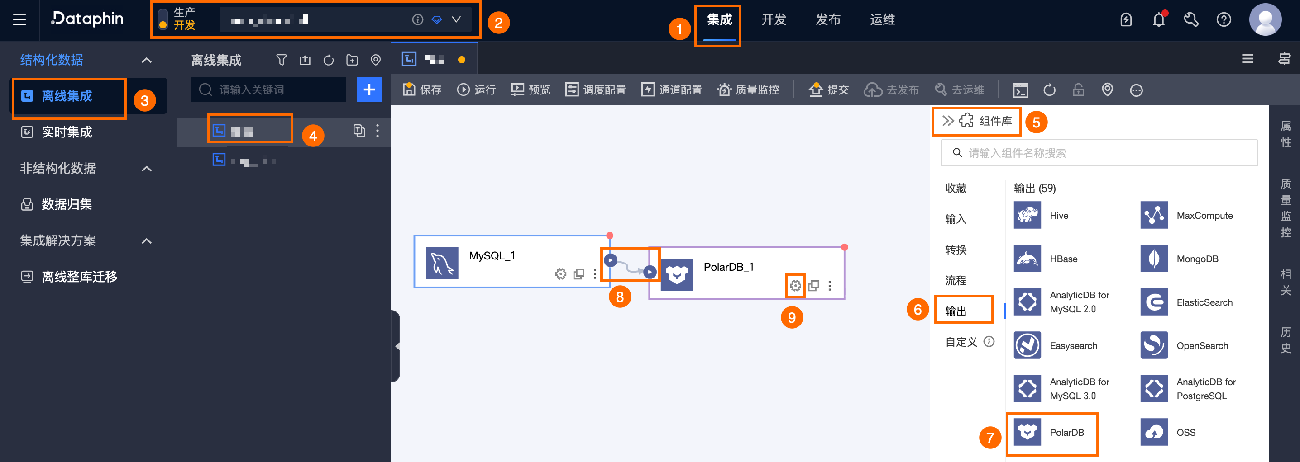Collapse the 组件库 panel
This screenshot has width=1300, height=462.
coord(948,121)
